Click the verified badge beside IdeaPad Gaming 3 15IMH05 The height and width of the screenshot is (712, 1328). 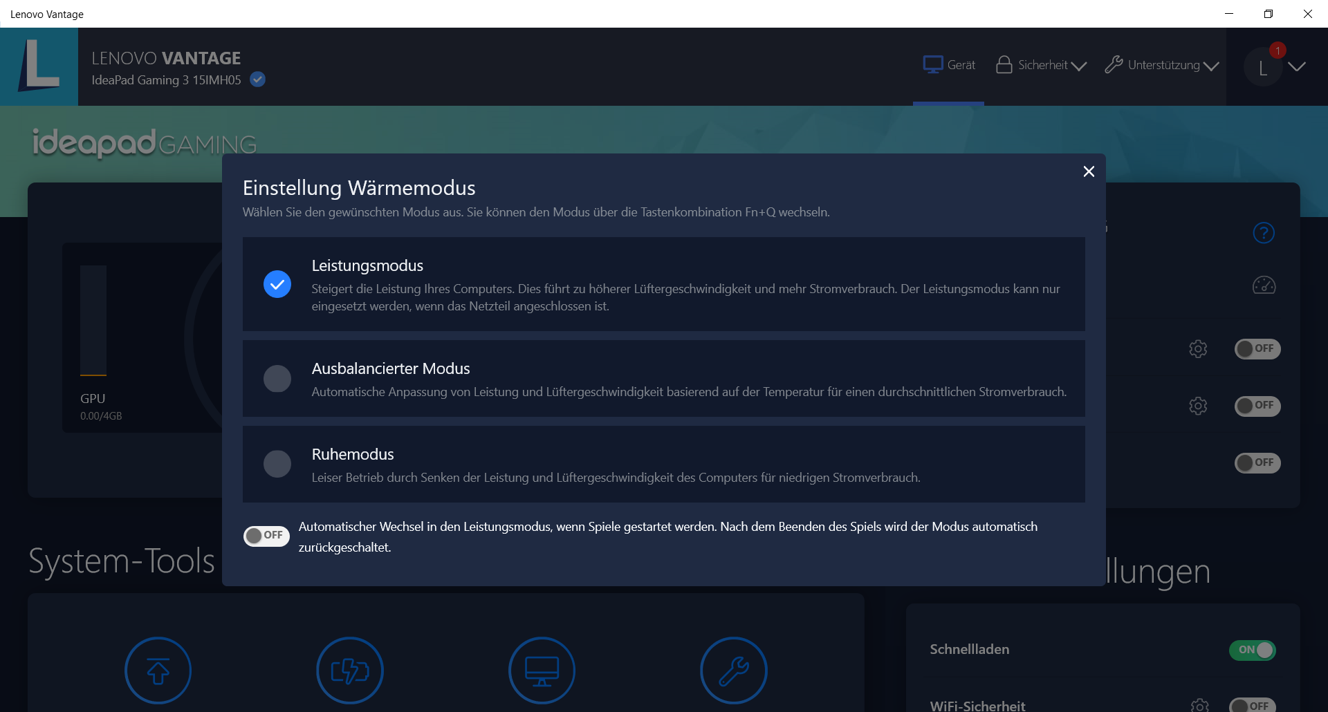tap(257, 79)
